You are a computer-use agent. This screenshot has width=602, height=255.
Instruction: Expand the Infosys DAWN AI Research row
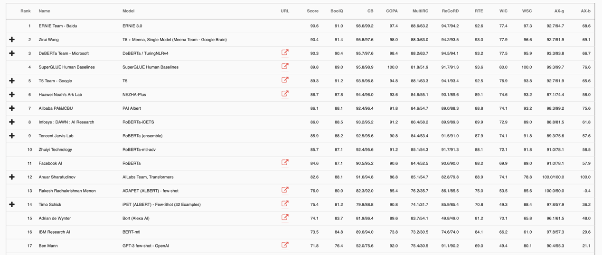click(x=12, y=122)
